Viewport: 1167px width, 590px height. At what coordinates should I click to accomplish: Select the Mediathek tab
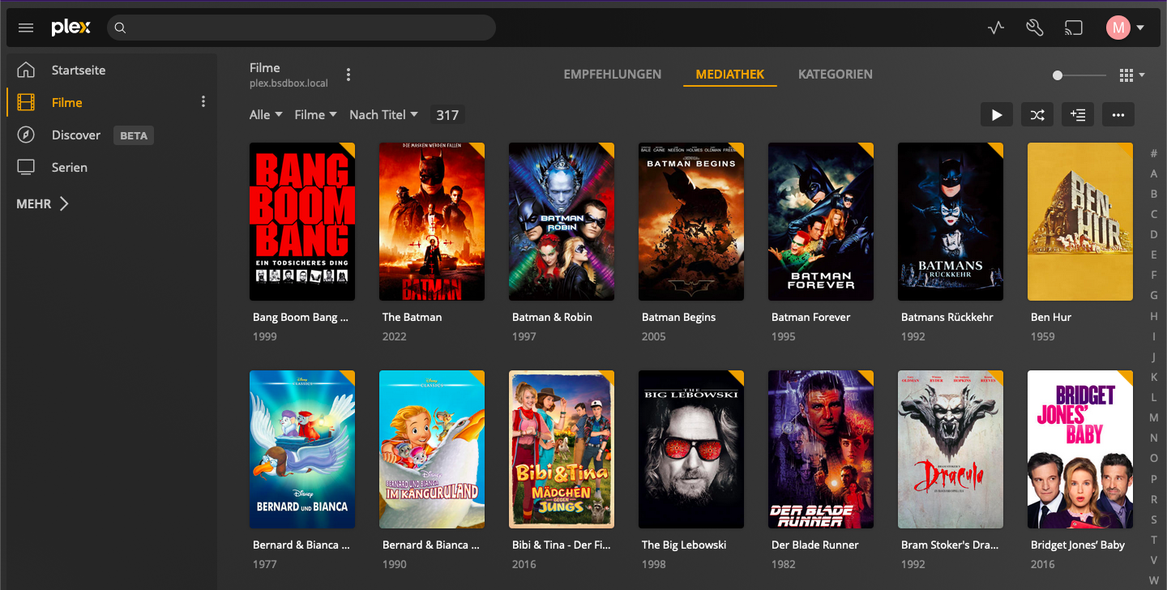click(x=730, y=75)
